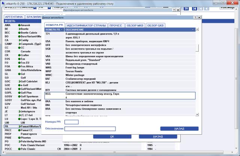Switch to the 'ИДЕНТИФИКАТОР СТРАНЫ' tab
This screenshot has width=240, height=156.
(86, 25)
